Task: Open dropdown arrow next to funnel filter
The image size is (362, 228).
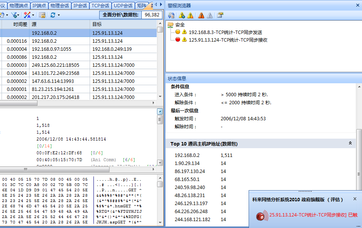Action: [18, 15]
